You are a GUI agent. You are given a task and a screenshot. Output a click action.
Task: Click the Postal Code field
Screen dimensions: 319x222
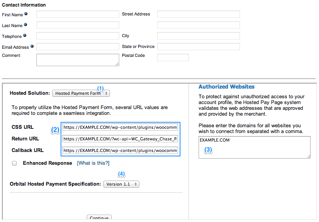(x=173, y=57)
